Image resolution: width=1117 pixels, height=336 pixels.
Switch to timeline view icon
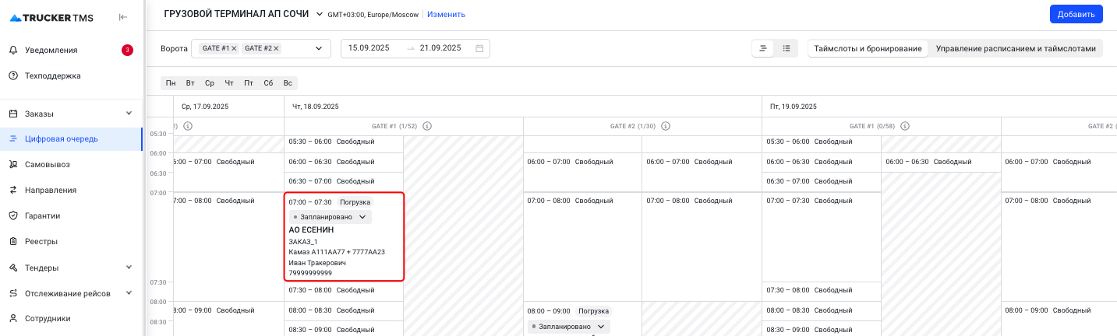[763, 48]
